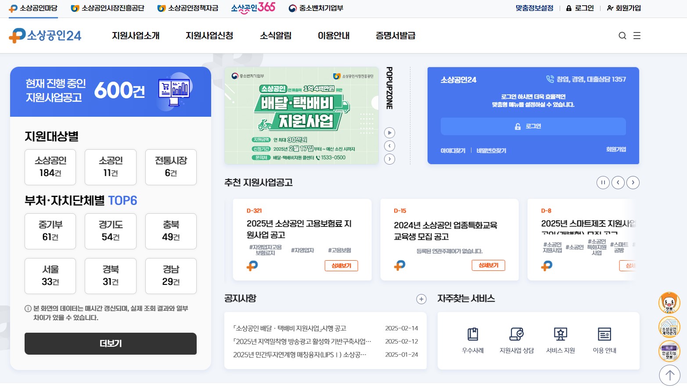Image resolution: width=687 pixels, height=388 pixels.
Task: Select the 충북 49건 box
Action: click(171, 231)
